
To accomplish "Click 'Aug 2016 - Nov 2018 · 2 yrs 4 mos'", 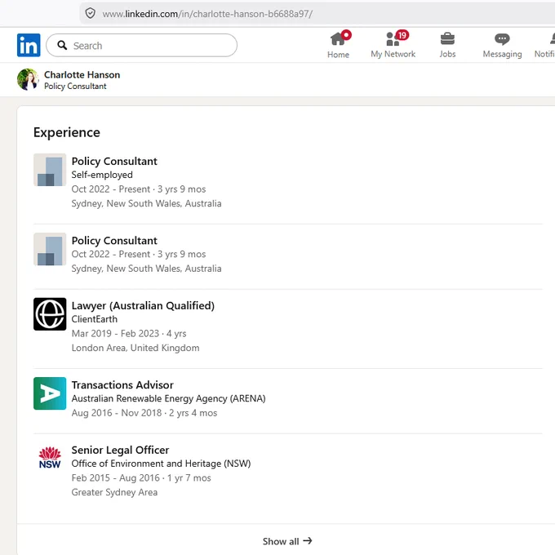I will (x=144, y=413).
